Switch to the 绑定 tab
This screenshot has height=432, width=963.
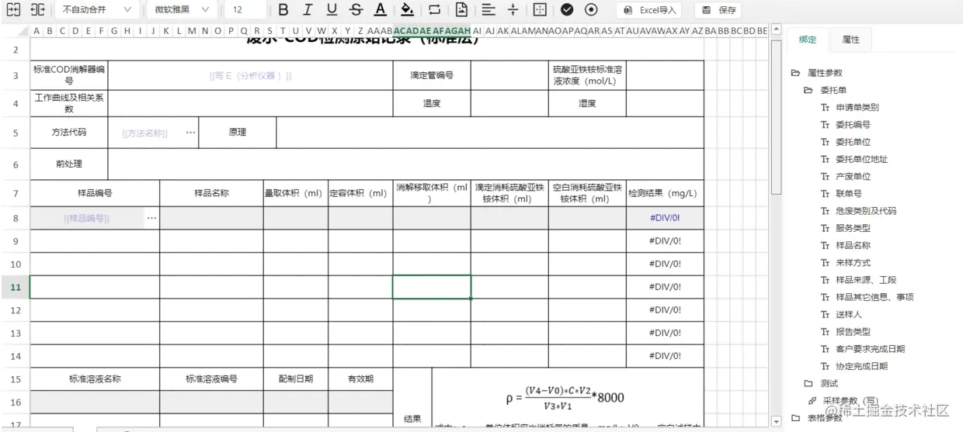(x=808, y=40)
